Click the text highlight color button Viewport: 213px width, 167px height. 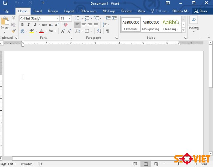(x=31, y=31)
